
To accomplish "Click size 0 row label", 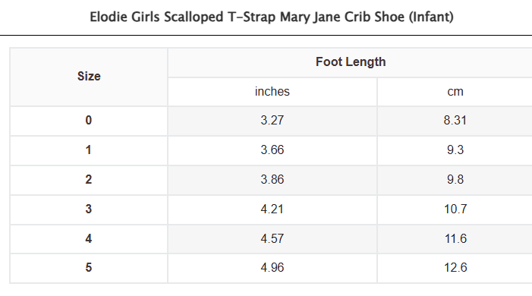I will 89,121.
